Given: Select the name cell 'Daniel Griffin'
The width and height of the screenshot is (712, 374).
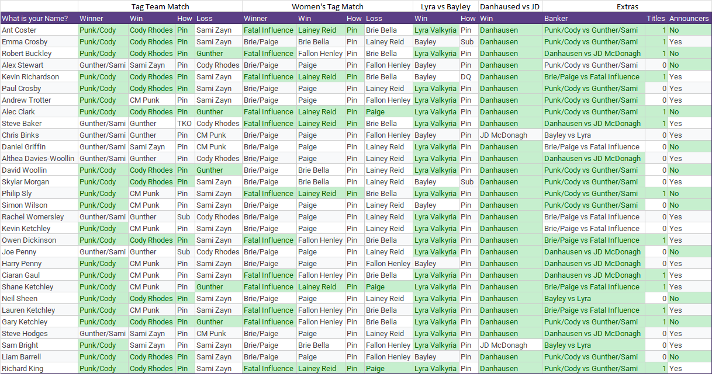Looking at the screenshot, I should pyautogui.click(x=39, y=146).
